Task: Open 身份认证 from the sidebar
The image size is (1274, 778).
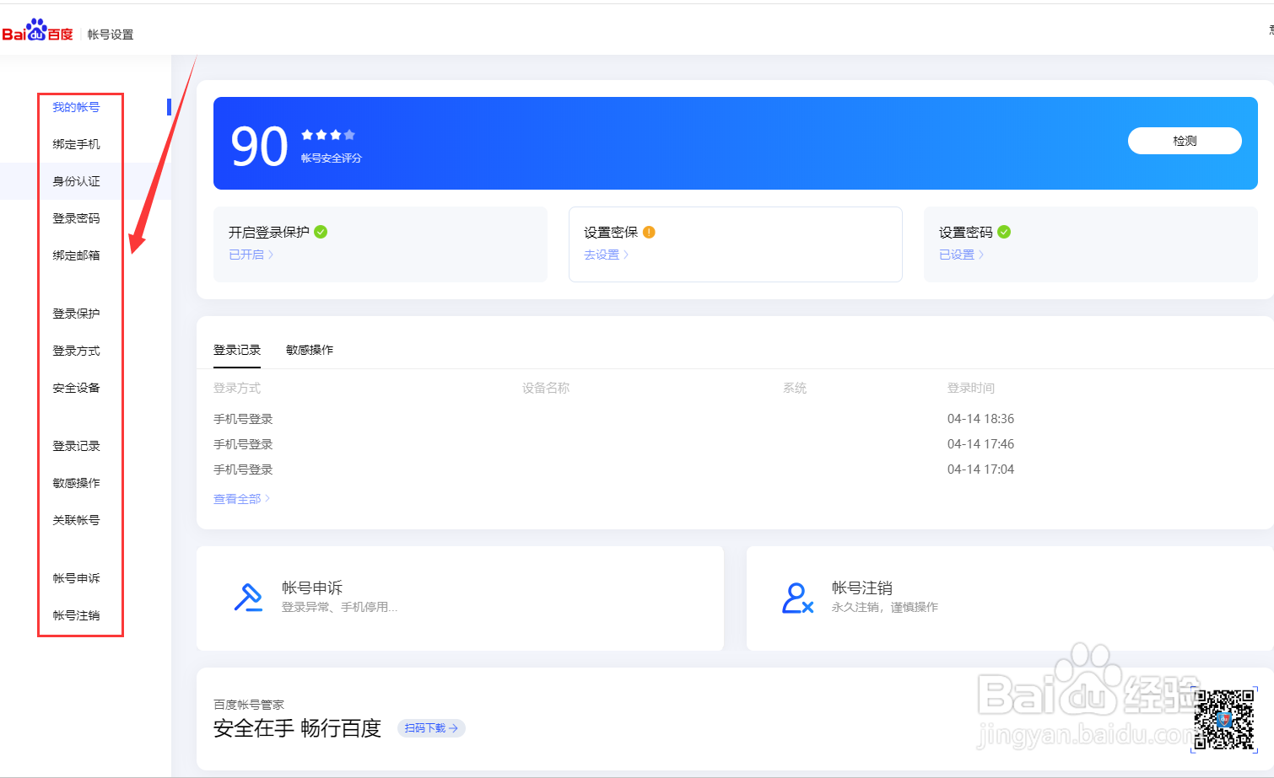Action: click(78, 181)
